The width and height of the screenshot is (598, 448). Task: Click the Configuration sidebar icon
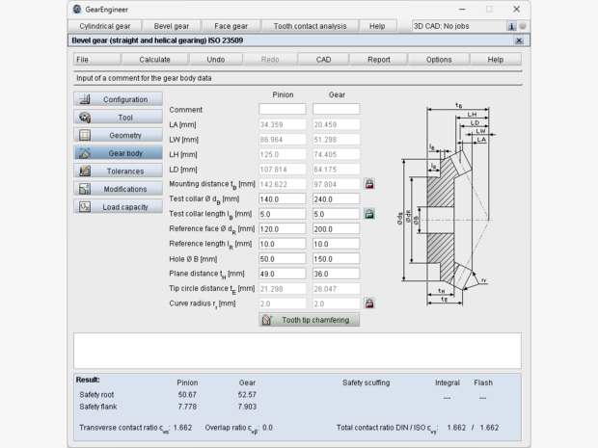pyautogui.click(x=85, y=99)
